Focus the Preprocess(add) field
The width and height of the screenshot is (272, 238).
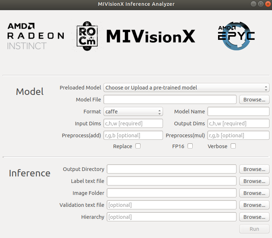coord(133,135)
